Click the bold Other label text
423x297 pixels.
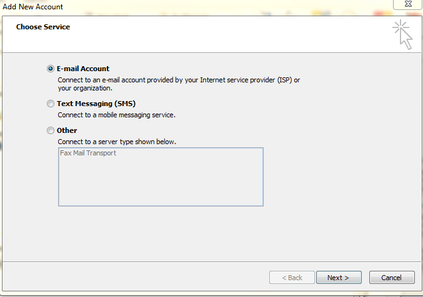pyautogui.click(x=67, y=130)
